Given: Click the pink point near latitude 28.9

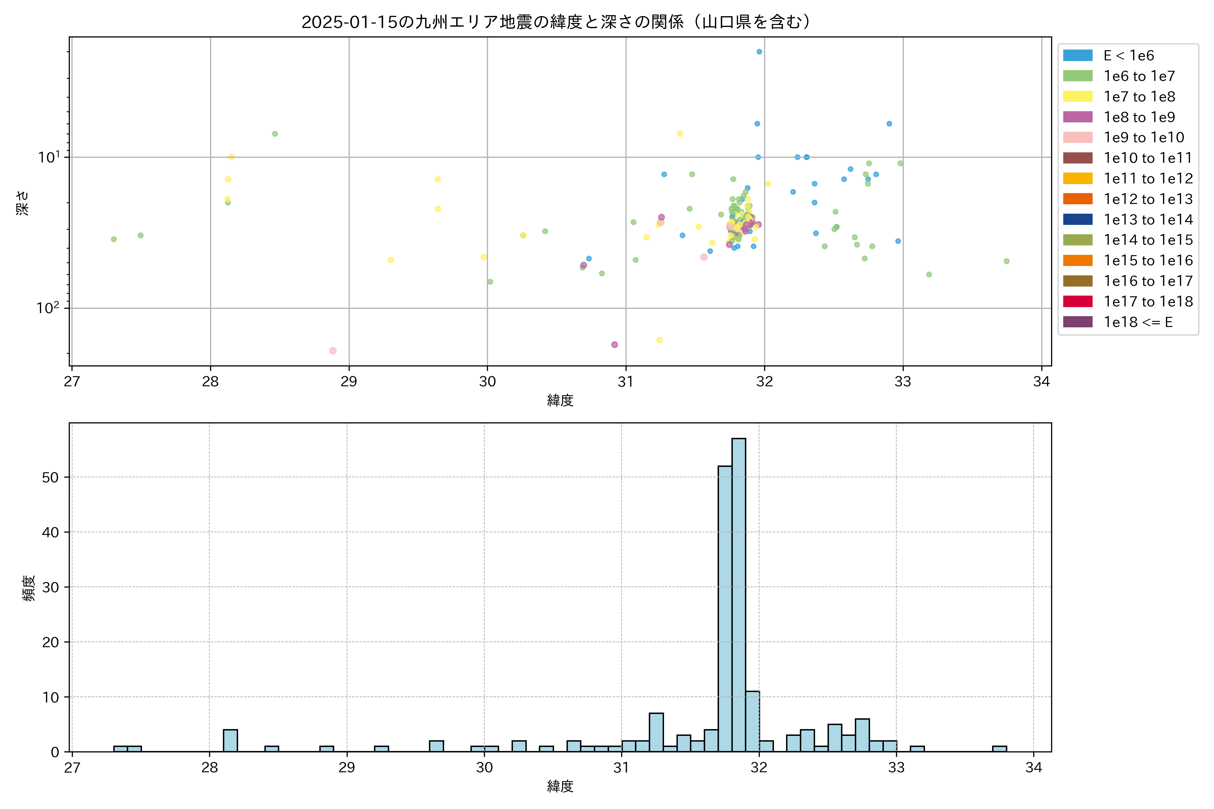Looking at the screenshot, I should coord(333,351).
